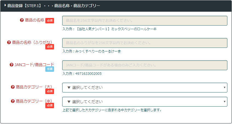Click help icon beside 商品カテゴリー（中）
The height and width of the screenshot is (124, 232).
(13, 101)
